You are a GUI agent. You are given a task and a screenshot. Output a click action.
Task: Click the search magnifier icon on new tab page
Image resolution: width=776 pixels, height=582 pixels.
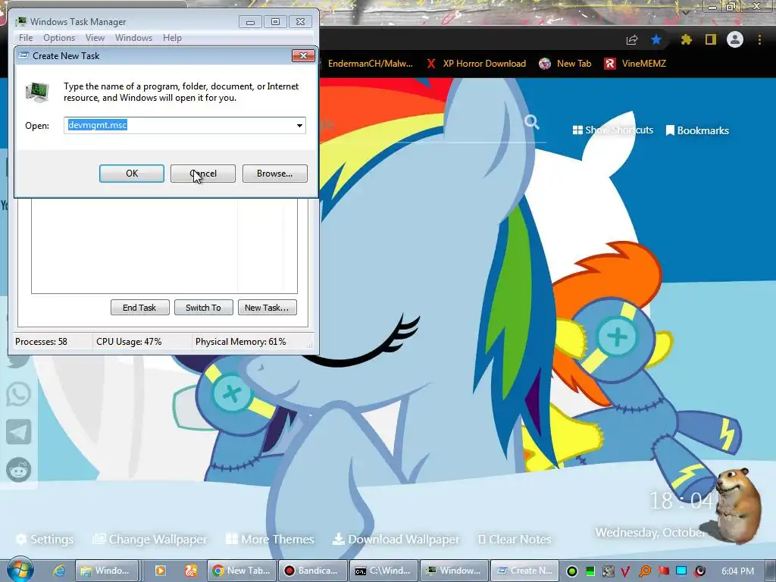tap(532, 122)
